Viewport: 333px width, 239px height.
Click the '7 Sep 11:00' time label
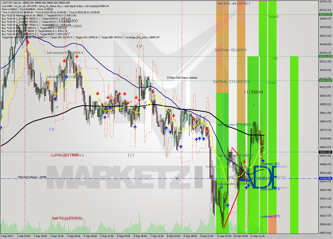tap(157, 236)
